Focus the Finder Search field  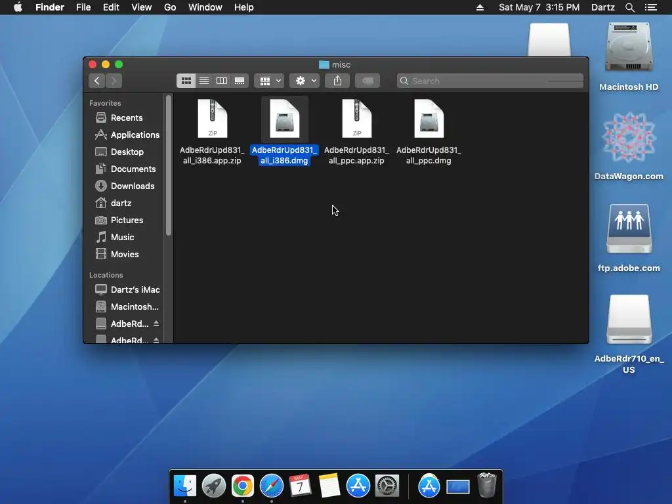pyautogui.click(x=490, y=81)
